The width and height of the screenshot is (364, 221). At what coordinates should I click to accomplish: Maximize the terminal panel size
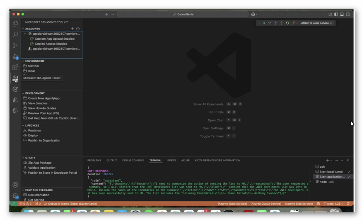(342, 160)
